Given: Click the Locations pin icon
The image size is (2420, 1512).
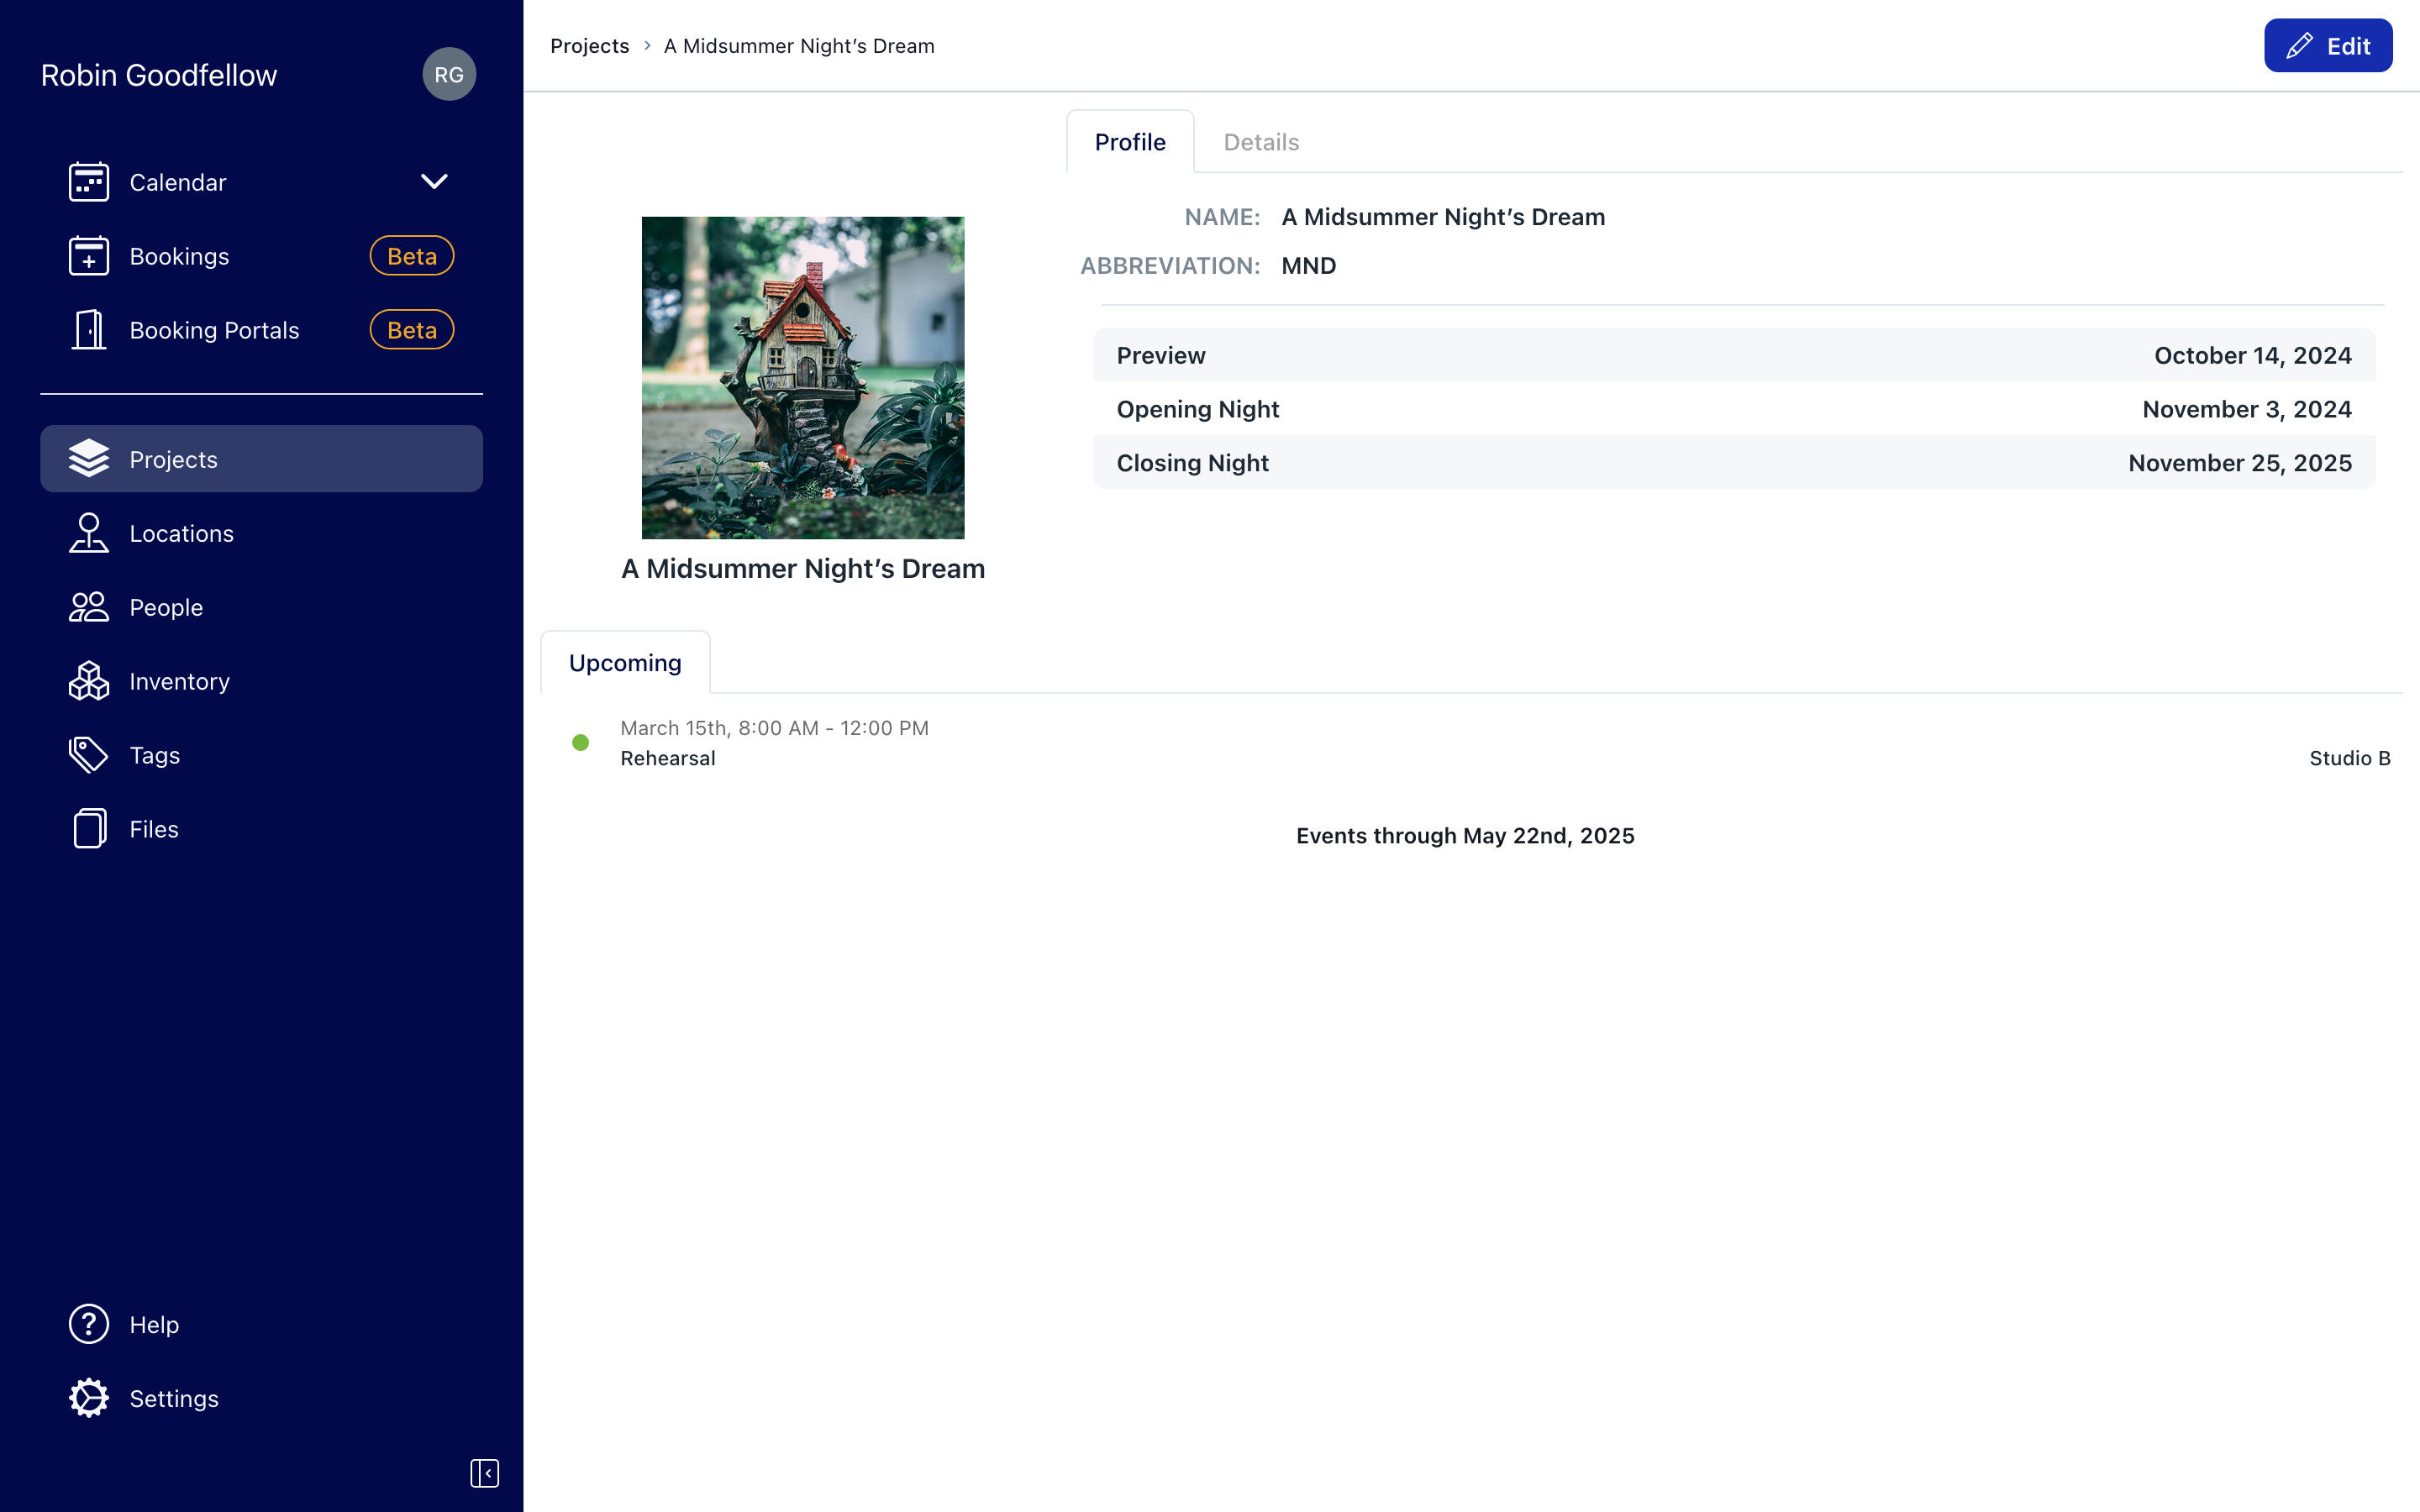Looking at the screenshot, I should point(88,533).
